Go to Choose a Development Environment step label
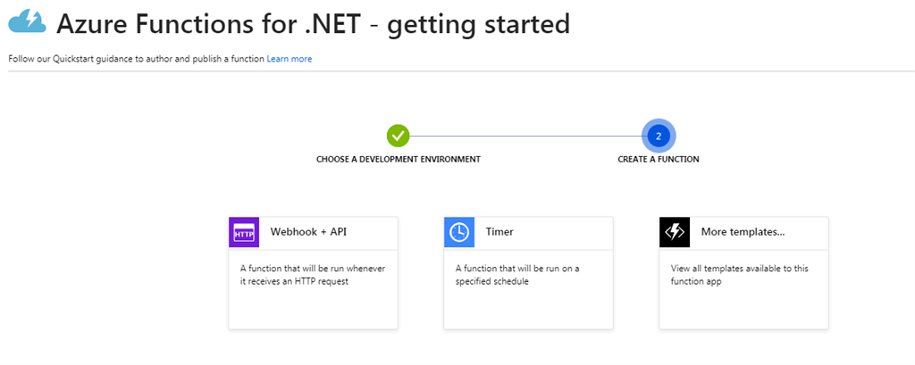The image size is (915, 365). 399,160
